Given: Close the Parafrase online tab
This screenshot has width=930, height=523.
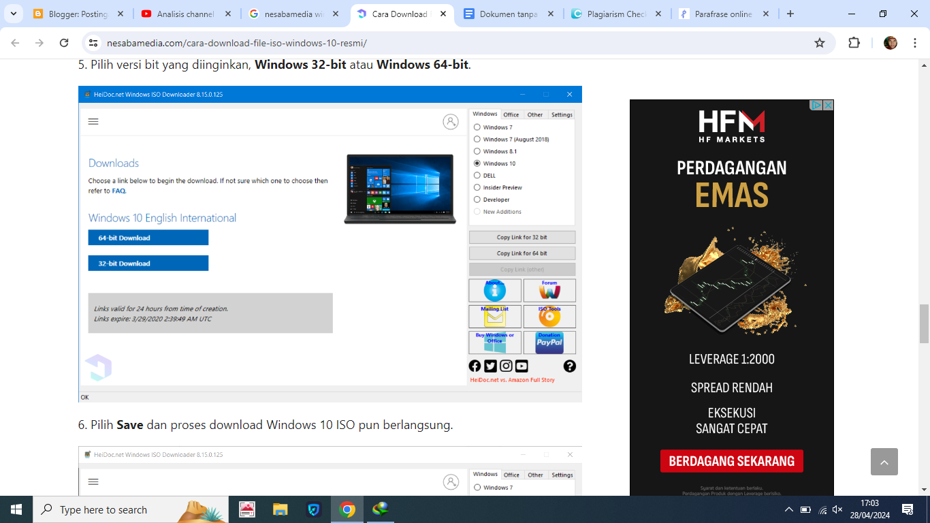Looking at the screenshot, I should (x=765, y=14).
